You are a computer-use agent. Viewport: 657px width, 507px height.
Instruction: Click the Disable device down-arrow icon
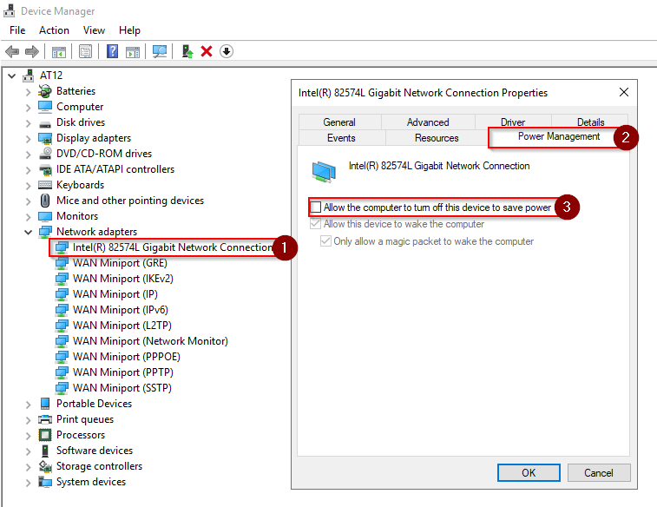227,51
